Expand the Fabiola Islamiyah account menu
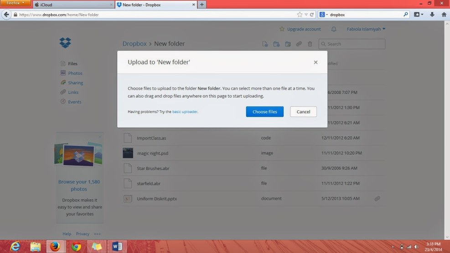The width and height of the screenshot is (450, 253). [365, 29]
